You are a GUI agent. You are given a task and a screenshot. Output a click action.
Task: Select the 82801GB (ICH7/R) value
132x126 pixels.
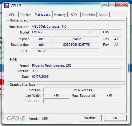(77, 45)
